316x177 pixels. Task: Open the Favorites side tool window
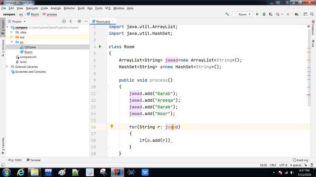pos(3,146)
